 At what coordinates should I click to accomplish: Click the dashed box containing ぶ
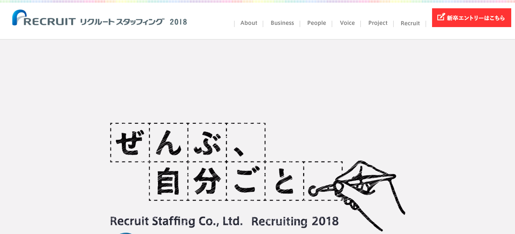[207, 143]
